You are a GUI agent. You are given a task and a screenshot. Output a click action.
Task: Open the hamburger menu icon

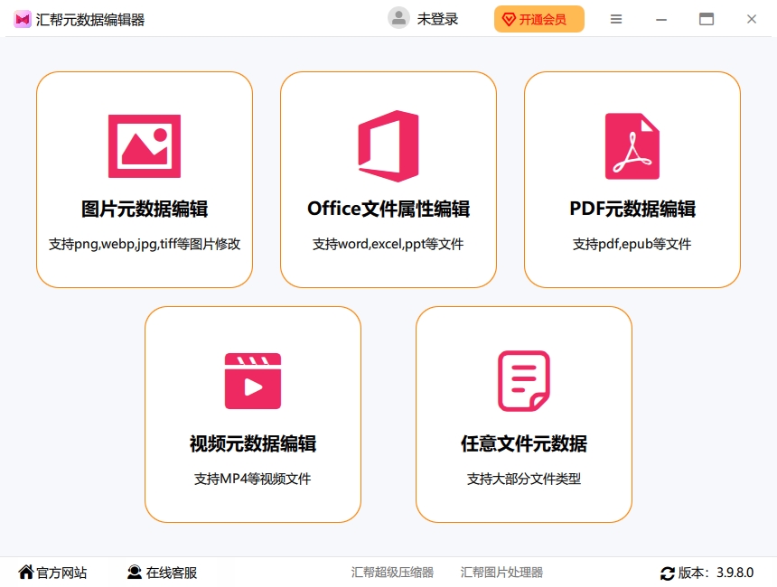tap(616, 19)
